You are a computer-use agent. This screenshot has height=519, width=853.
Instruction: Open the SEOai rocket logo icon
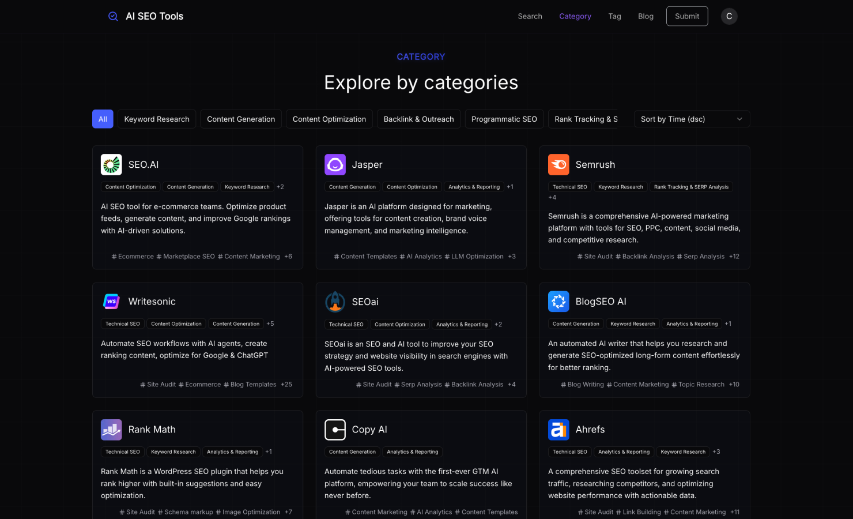coord(335,302)
